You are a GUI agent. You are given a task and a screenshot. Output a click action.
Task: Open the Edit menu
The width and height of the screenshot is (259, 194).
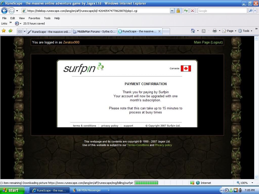[13, 18]
